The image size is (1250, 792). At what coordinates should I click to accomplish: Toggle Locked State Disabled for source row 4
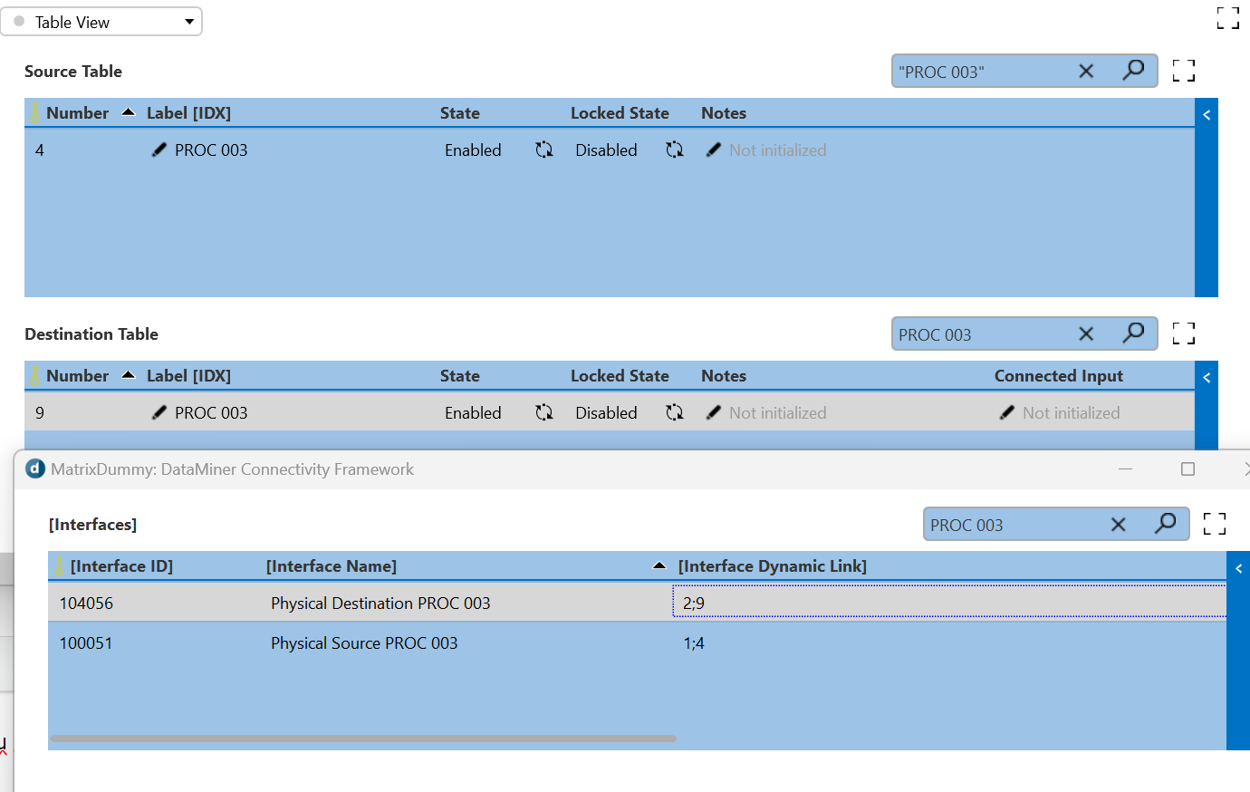point(674,150)
